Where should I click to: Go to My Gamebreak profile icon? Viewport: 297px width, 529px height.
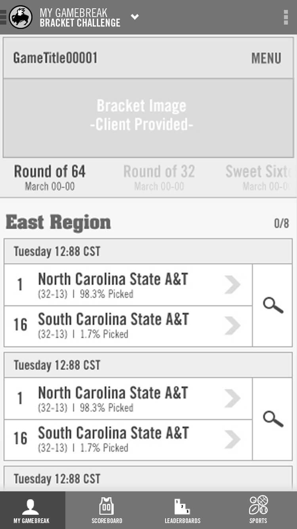[x=31, y=510]
